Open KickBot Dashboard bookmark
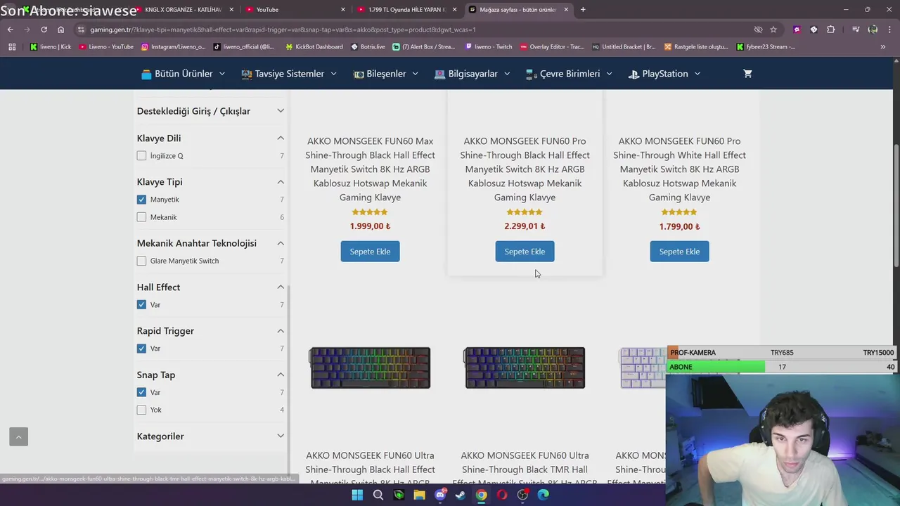This screenshot has width=900, height=506. (x=314, y=47)
